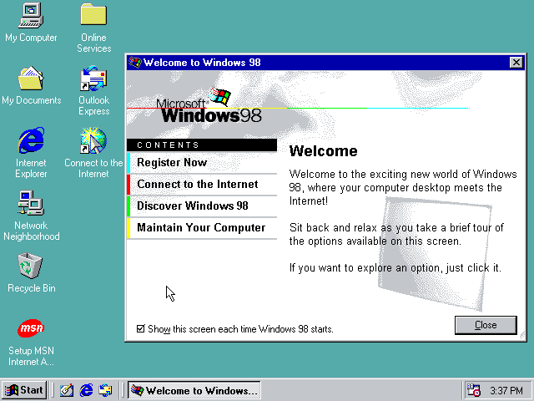Launch Internet Explorer from quick launch

point(86,390)
